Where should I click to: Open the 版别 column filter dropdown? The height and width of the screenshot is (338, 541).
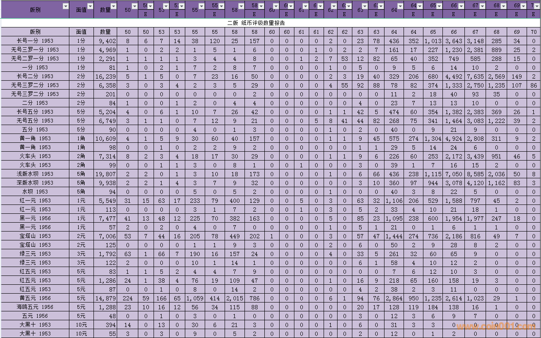[65, 6]
